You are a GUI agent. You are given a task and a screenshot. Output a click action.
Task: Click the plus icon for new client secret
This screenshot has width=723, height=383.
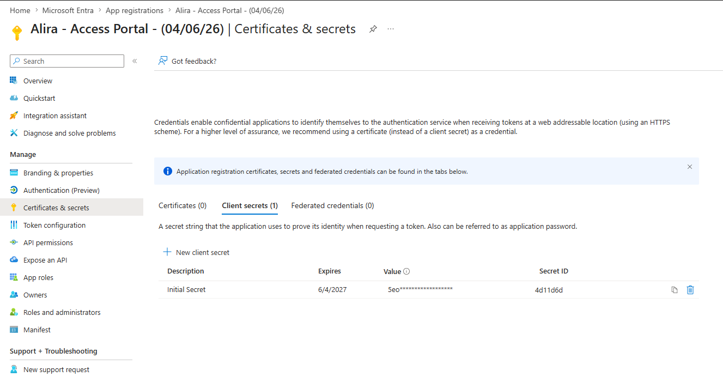(167, 252)
